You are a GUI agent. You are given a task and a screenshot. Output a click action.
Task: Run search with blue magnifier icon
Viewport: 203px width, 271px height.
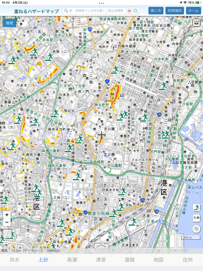tap(136, 11)
